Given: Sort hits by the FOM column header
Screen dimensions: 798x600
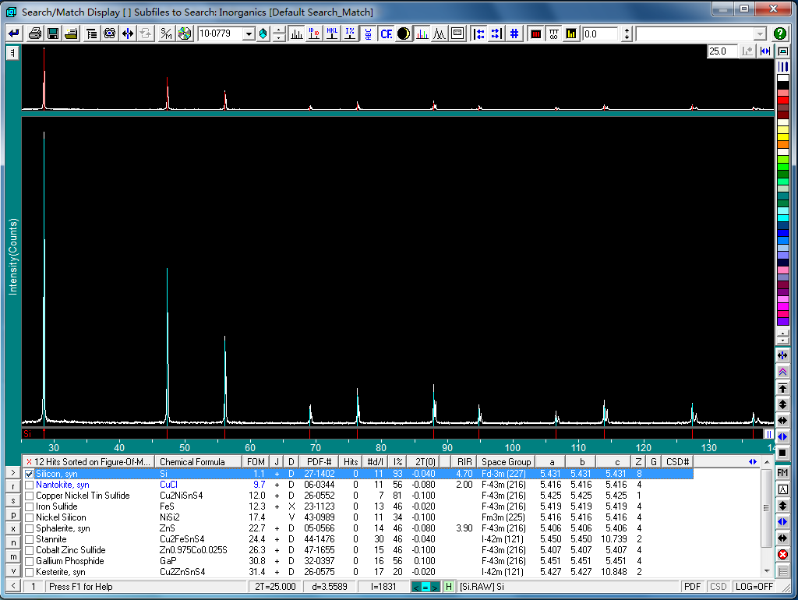Looking at the screenshot, I should pyautogui.click(x=256, y=461).
